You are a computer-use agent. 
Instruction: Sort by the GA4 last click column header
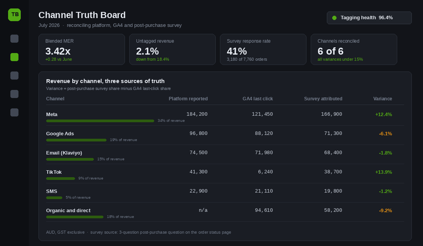pos(258,99)
